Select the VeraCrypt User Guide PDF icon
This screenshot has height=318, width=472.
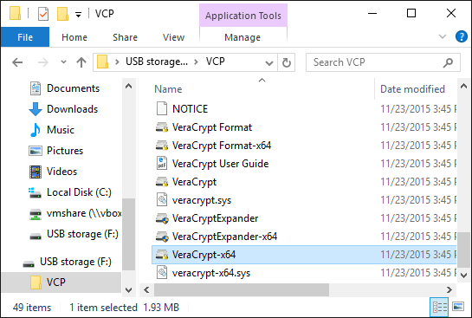162,164
